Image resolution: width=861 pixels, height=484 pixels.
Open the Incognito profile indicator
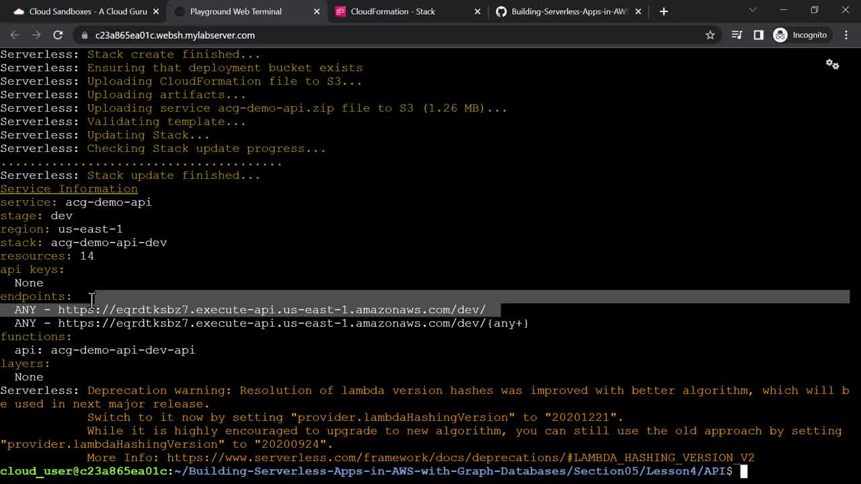(x=800, y=35)
